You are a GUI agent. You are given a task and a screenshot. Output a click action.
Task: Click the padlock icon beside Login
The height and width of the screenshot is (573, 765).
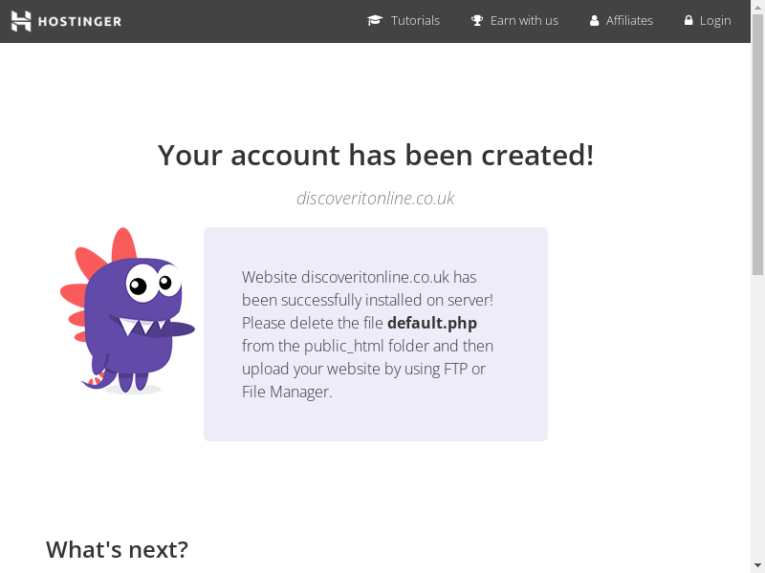click(x=688, y=20)
